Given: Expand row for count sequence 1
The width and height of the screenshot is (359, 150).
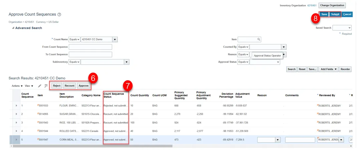Looking at the screenshot, I should (16, 106).
